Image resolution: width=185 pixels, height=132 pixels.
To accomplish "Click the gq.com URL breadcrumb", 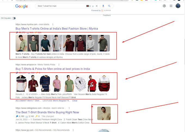I will click(43, 130).
